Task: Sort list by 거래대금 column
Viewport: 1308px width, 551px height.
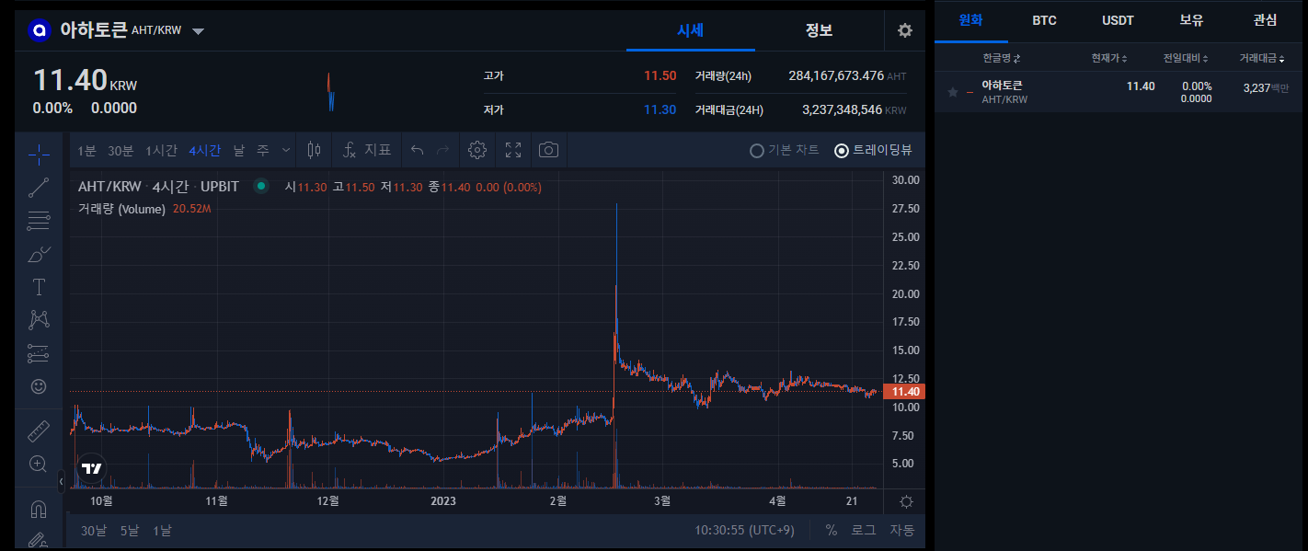Action: tap(1262, 58)
